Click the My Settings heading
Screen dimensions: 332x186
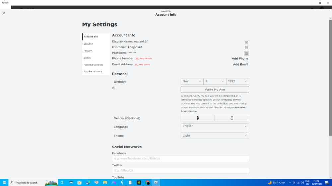[100, 25]
